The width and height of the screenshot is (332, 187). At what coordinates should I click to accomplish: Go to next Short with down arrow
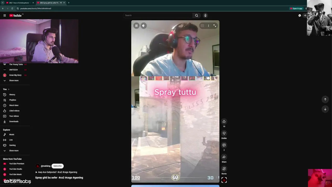[x=325, y=109]
